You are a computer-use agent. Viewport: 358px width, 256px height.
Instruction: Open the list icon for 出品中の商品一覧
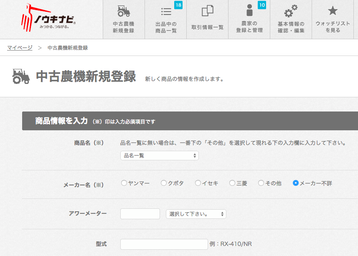coord(166,11)
